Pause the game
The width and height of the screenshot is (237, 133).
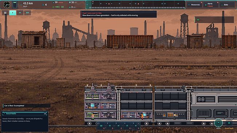(x=5, y=13)
